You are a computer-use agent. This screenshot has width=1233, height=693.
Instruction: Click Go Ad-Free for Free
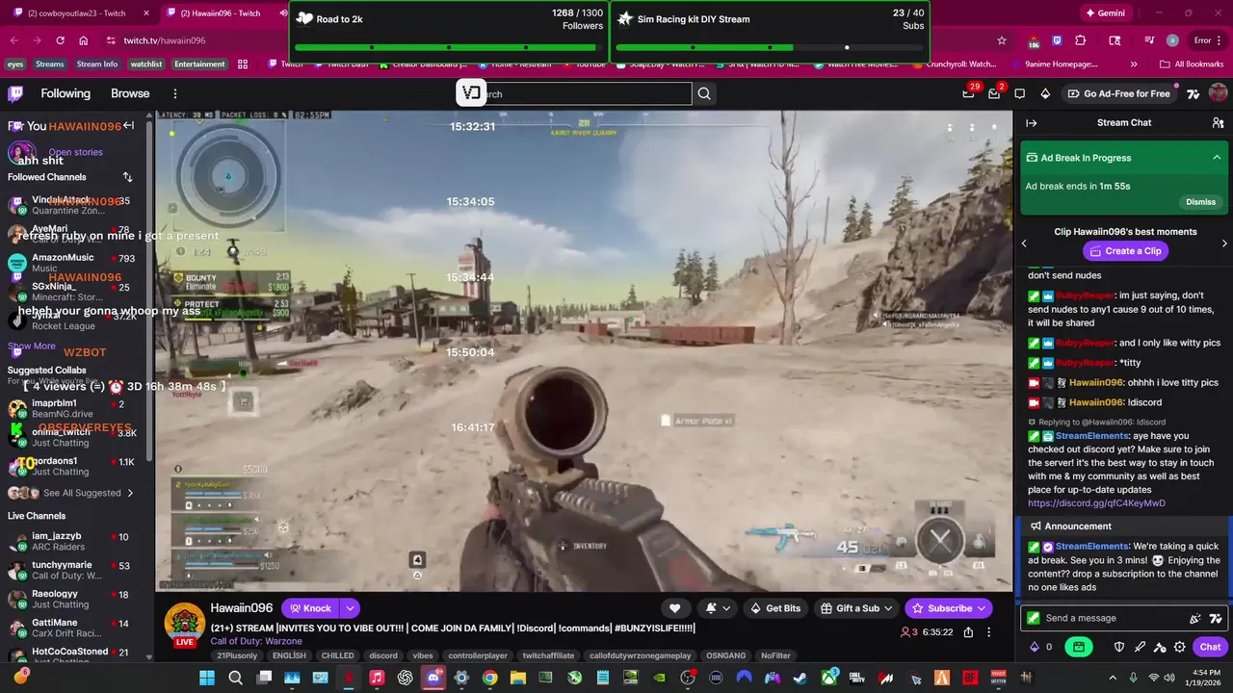(1118, 93)
